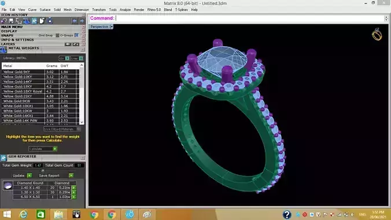Viewport: 391px width, 220px height.
Task: Toggle the single-eye layers visibility button
Action: [68, 45]
